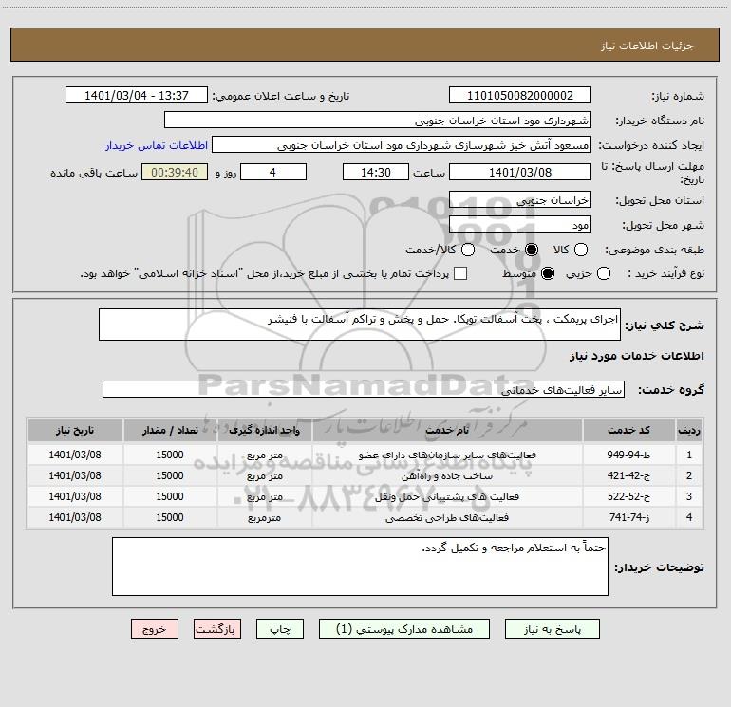Select service code ط-94-949 cell
Screen dimensions: 731x707
coord(628,455)
